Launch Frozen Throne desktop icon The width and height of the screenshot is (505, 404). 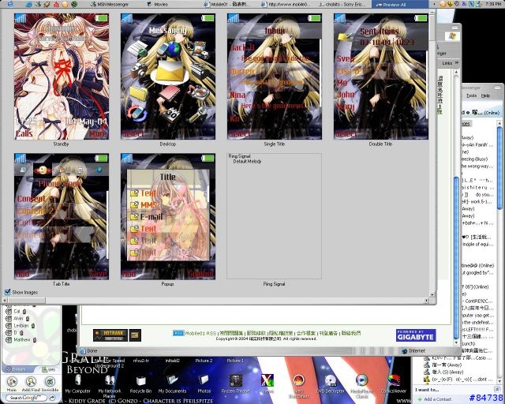(x=235, y=384)
